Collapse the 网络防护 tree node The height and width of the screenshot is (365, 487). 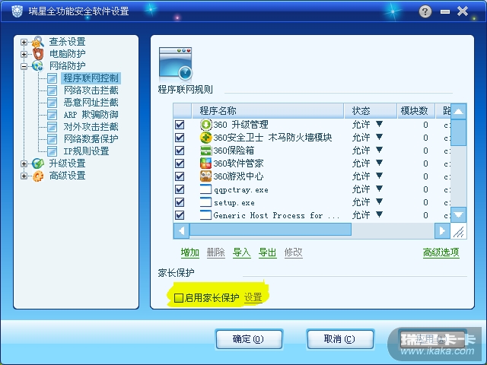[24, 66]
